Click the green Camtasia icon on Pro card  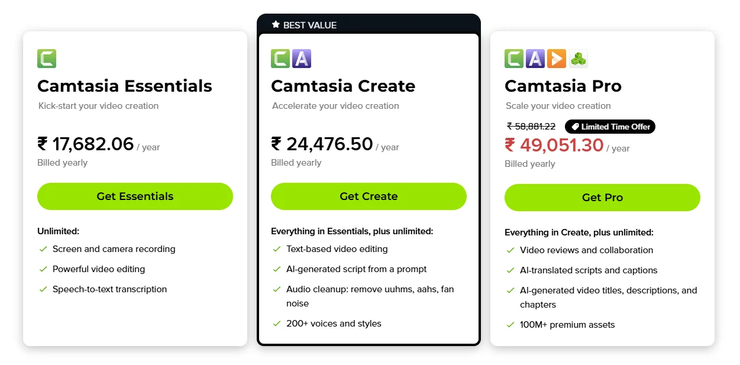coord(514,59)
